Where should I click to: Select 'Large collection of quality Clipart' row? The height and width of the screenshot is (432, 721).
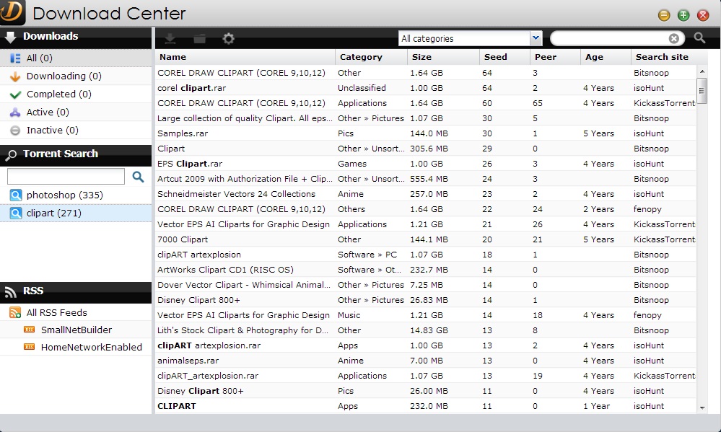(426, 118)
